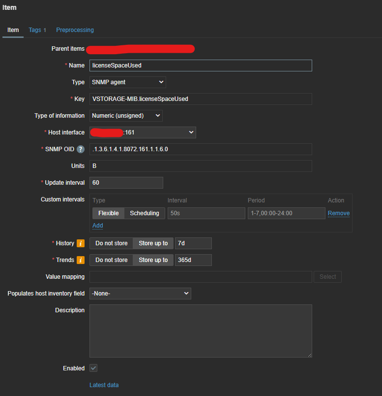Open the Preprocessing tab

point(75,30)
